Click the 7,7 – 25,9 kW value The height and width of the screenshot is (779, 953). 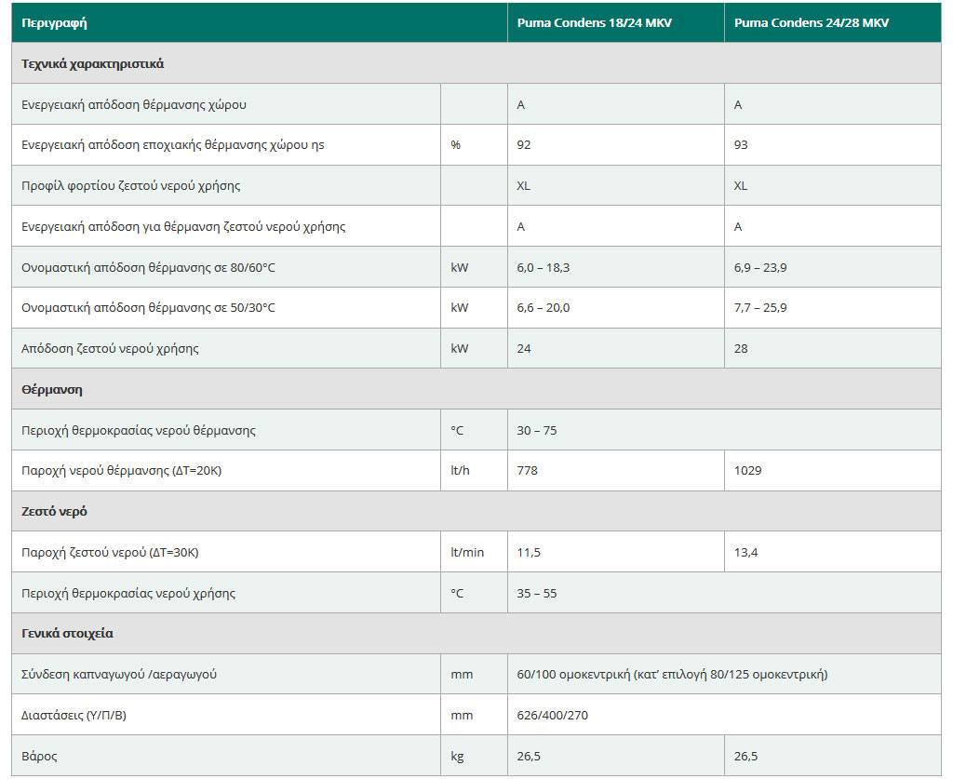tap(760, 307)
